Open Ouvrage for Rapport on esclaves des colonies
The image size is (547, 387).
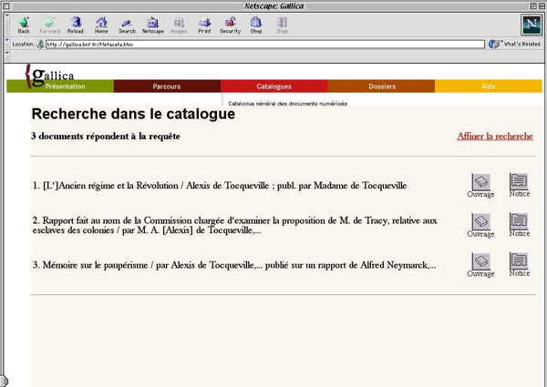(x=480, y=226)
